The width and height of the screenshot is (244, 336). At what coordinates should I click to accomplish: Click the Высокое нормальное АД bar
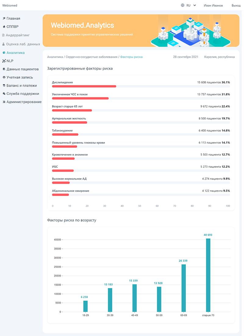click(x=141, y=183)
